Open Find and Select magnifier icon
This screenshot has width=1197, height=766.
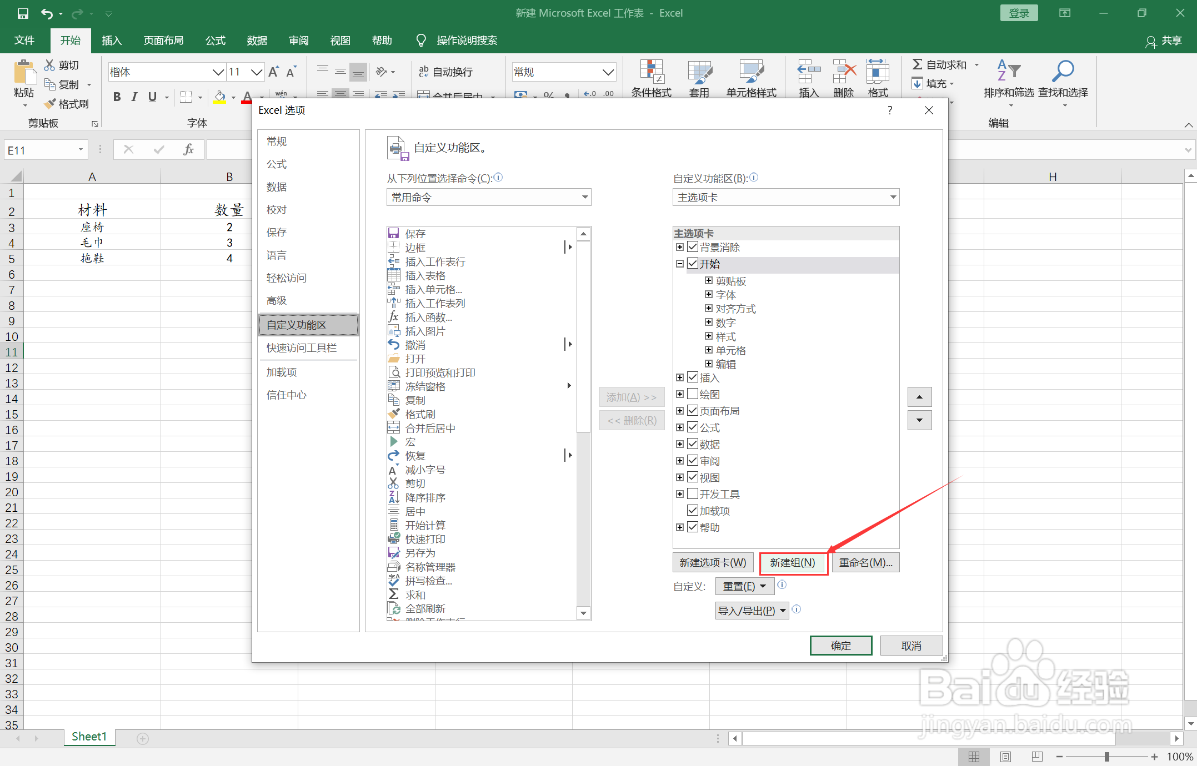tap(1063, 72)
